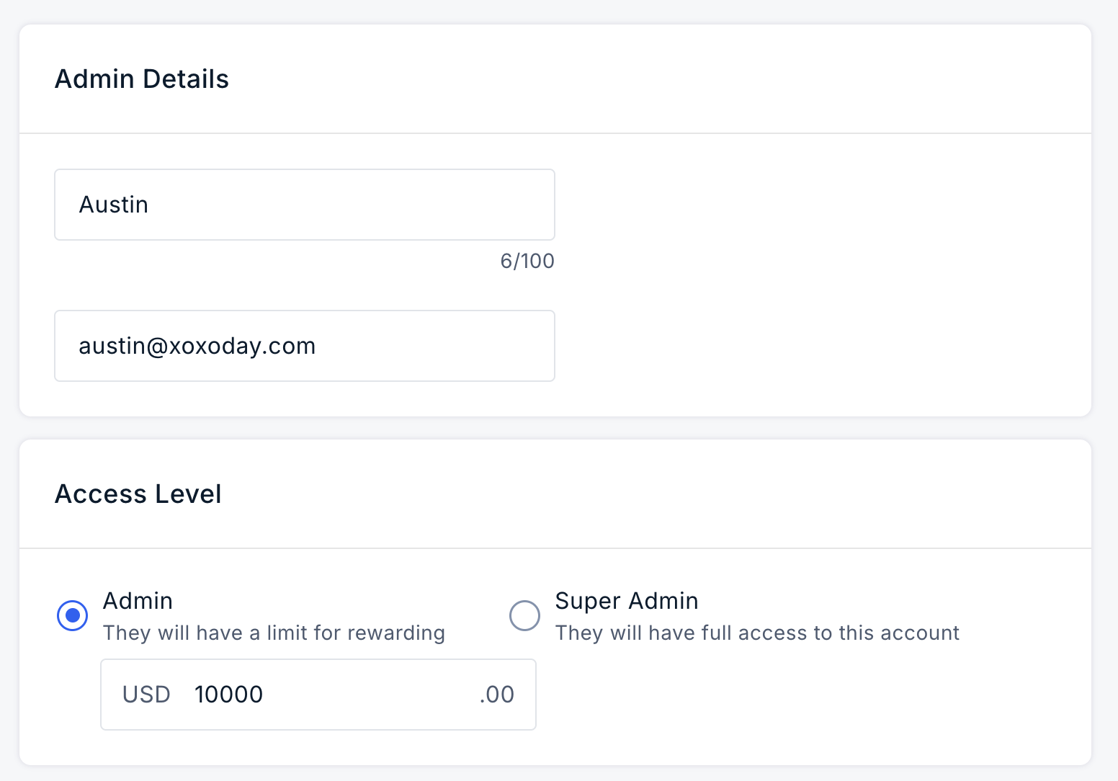Viewport: 1118px width, 781px height.
Task: Click the USD currency prefix
Action: 146,695
